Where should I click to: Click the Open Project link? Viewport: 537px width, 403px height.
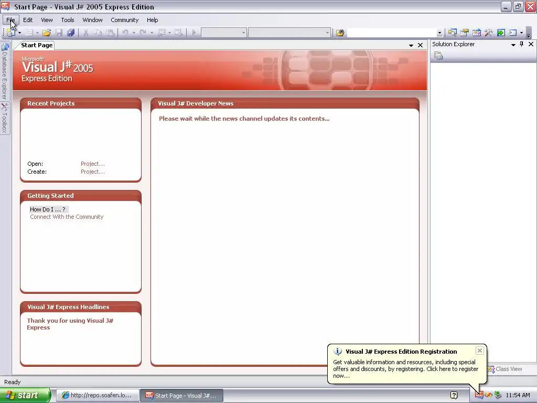93,164
